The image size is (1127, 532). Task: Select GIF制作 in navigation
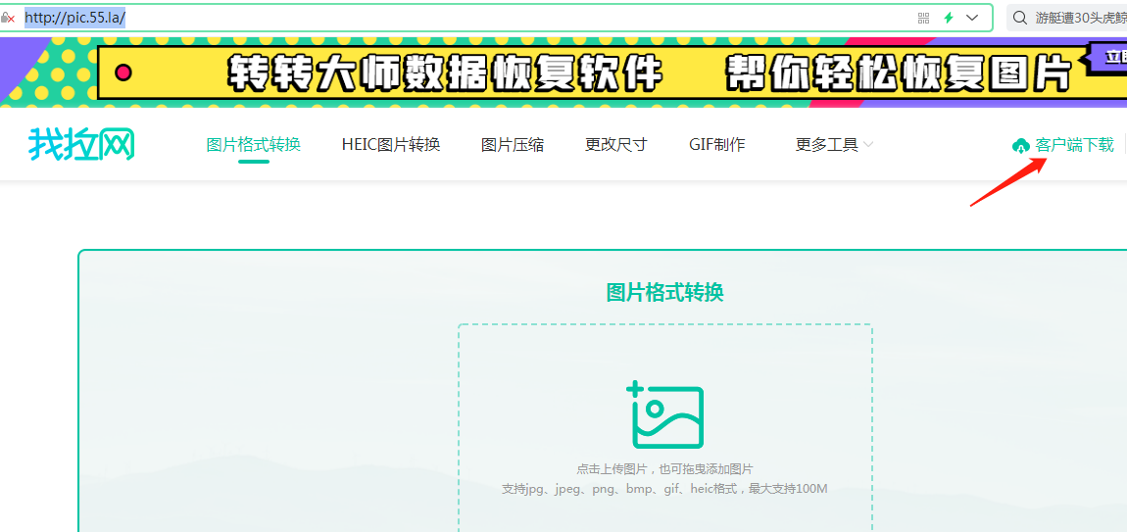coord(716,144)
